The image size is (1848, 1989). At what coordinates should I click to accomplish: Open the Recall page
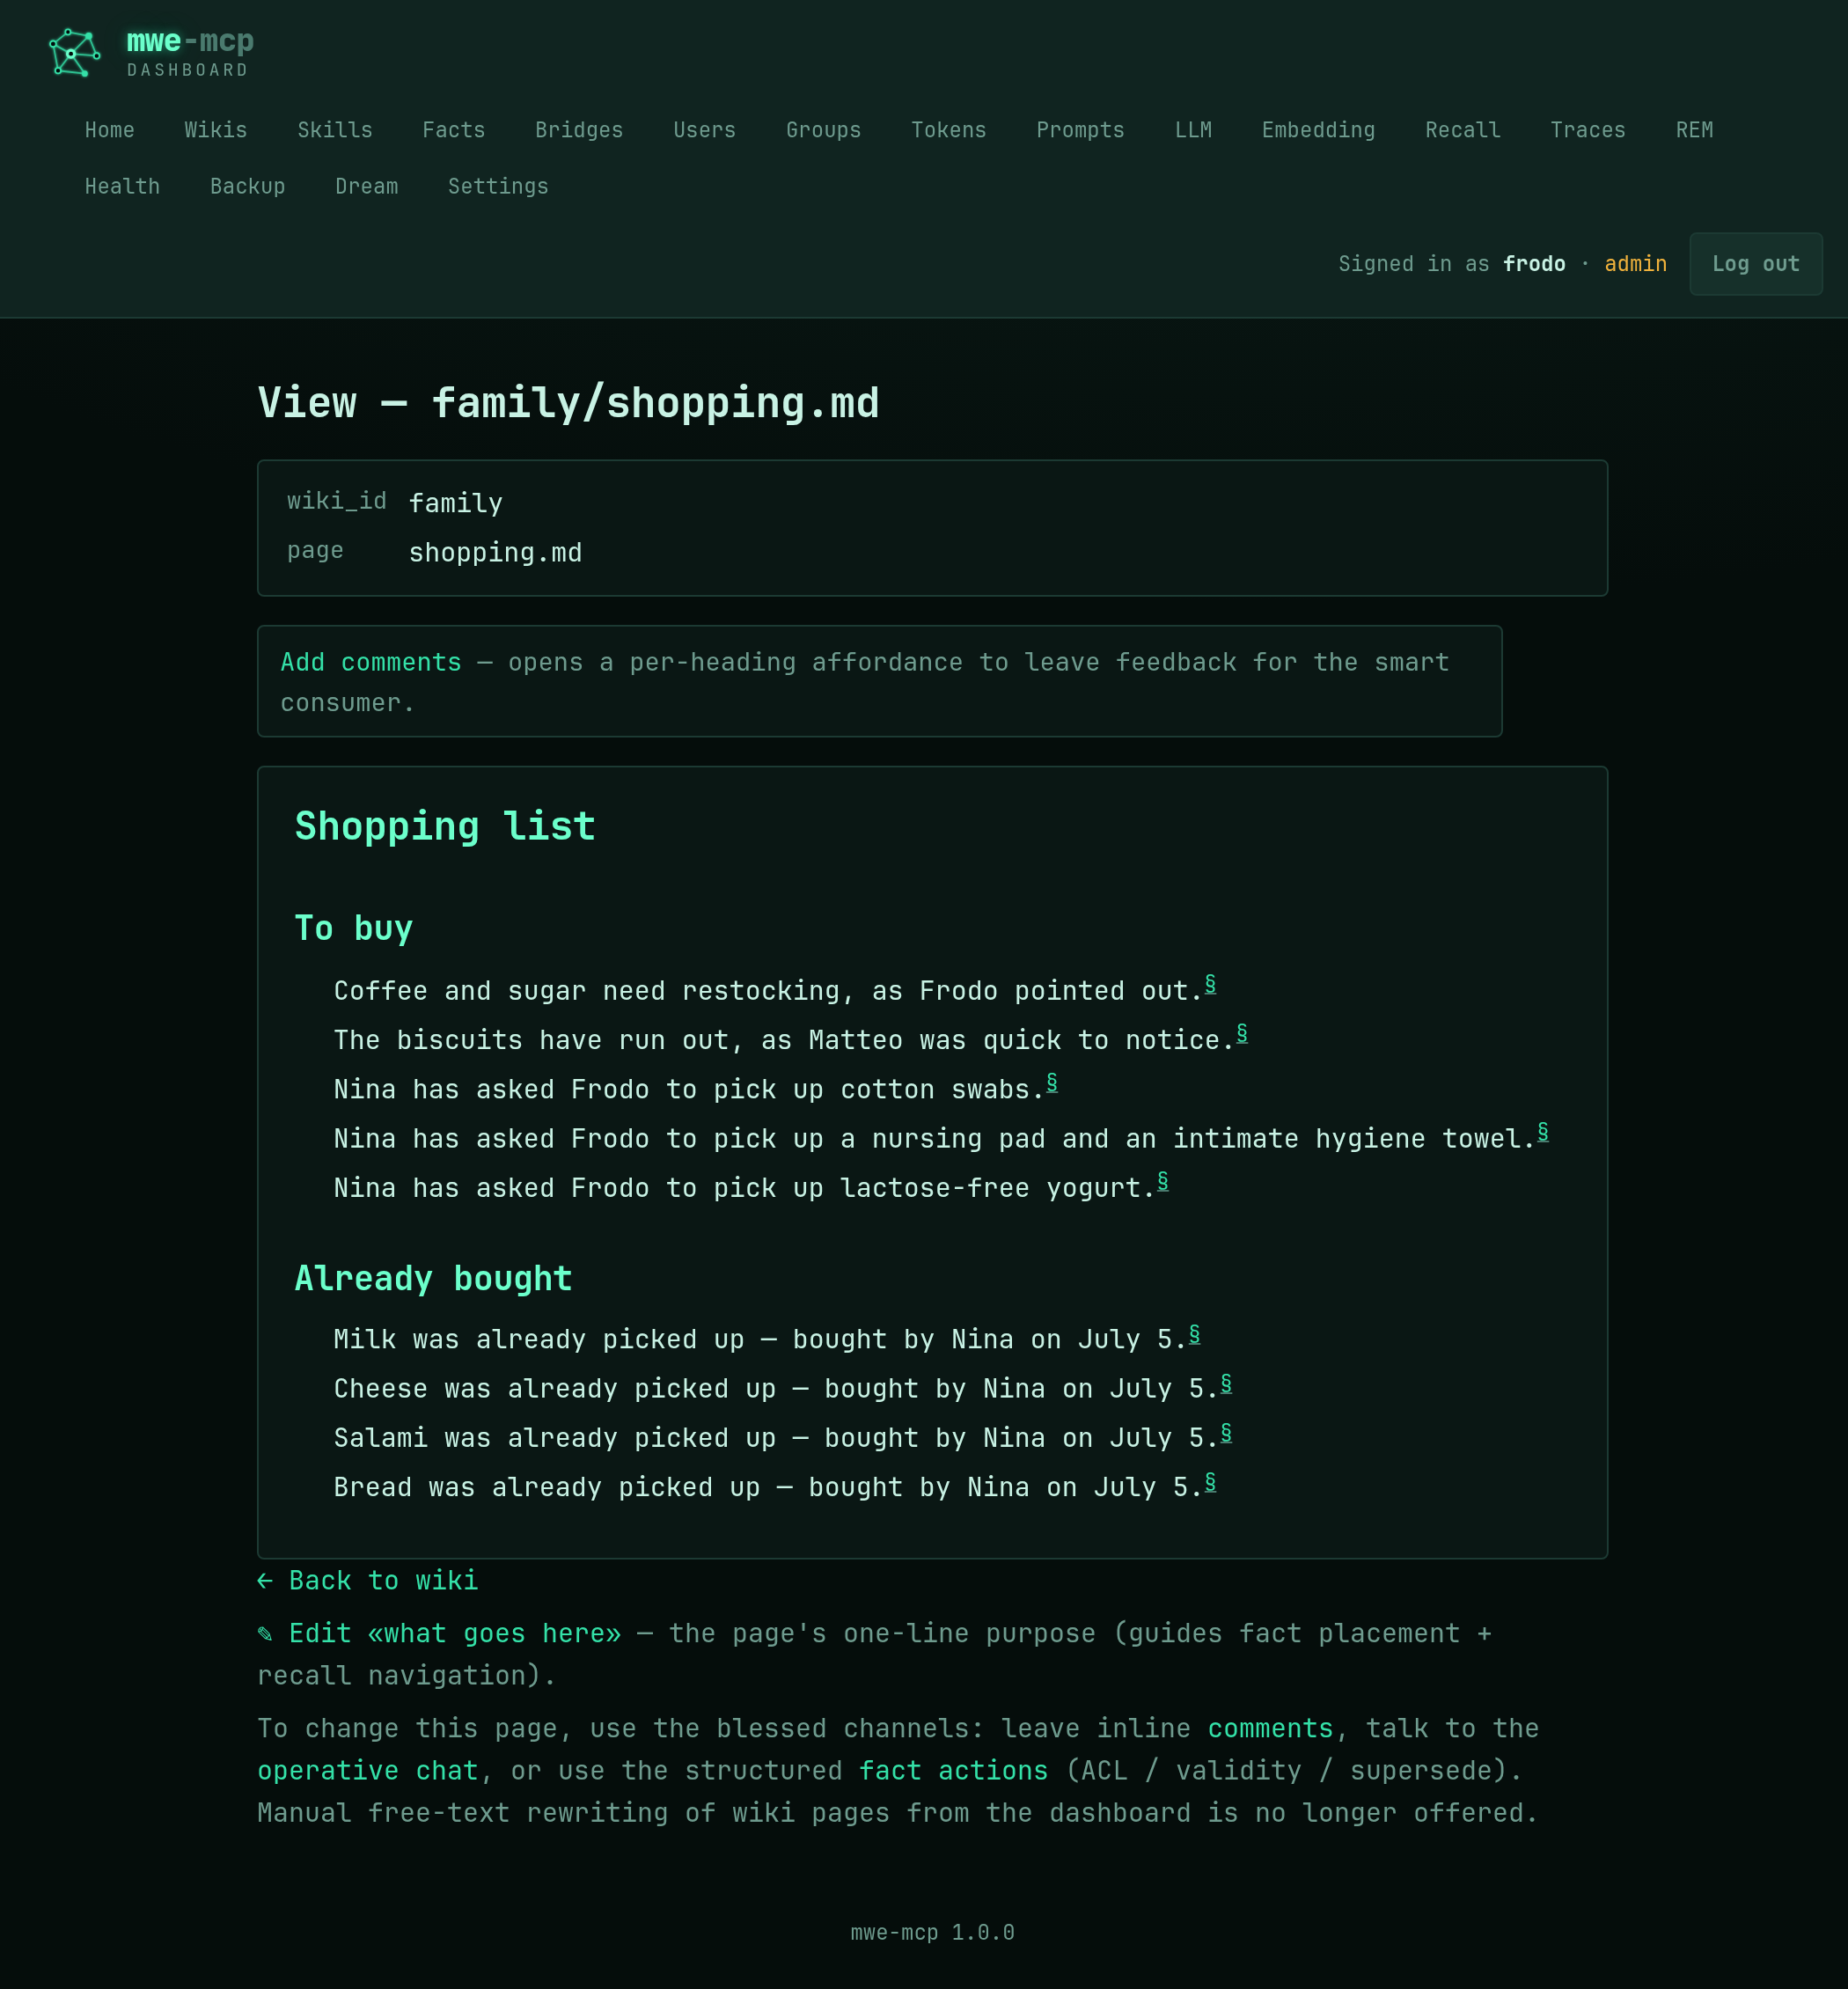click(1462, 130)
